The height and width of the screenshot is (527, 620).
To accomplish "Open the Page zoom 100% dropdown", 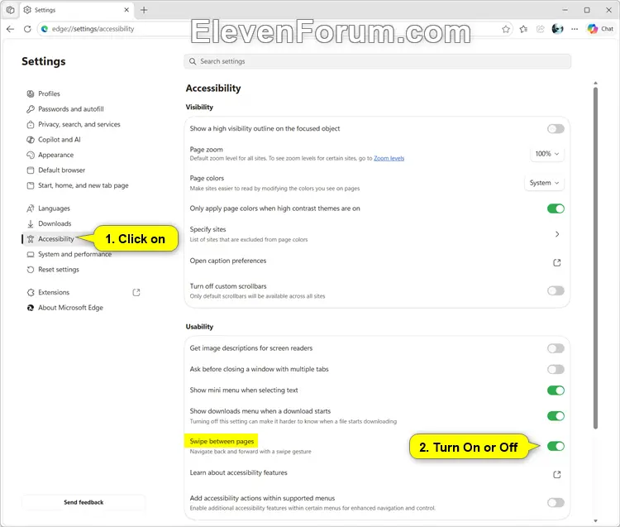I will point(547,154).
